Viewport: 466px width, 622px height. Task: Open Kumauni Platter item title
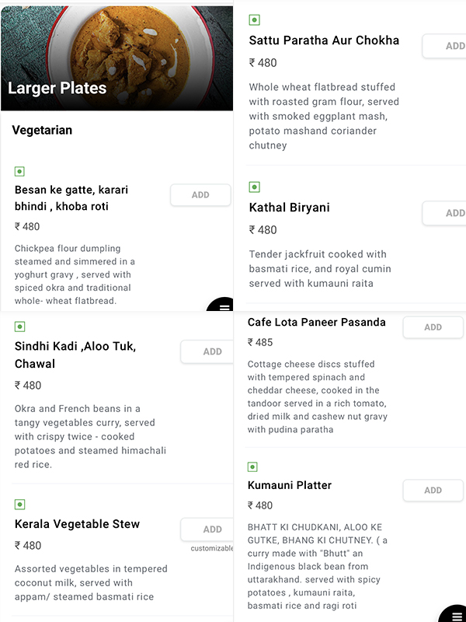290,485
